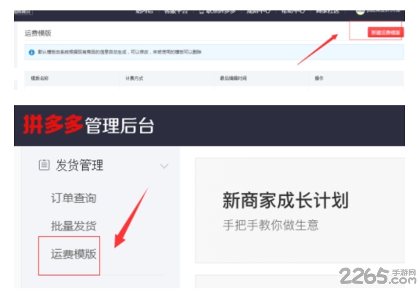The image size is (417, 293).
Task: Click the 发货管理 clipboard icon
Action: tap(44, 165)
